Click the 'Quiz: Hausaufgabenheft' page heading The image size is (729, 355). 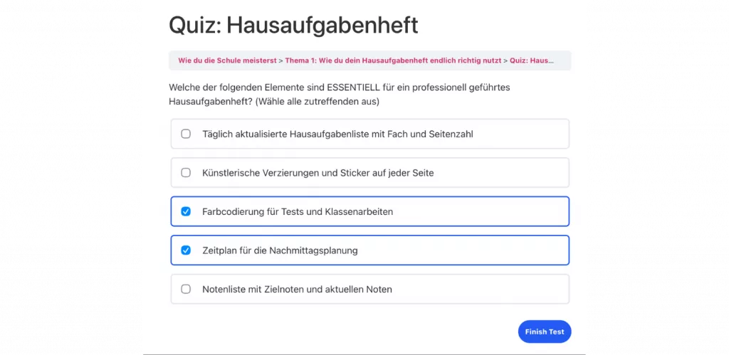tap(293, 25)
